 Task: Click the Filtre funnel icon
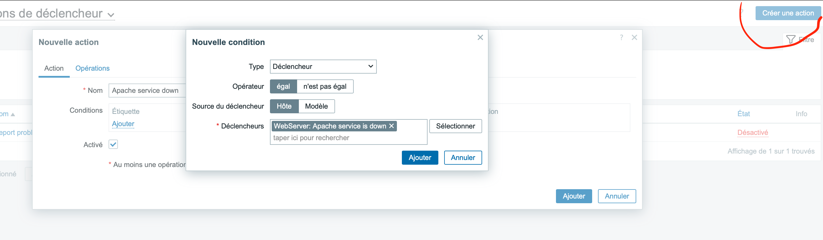point(791,40)
